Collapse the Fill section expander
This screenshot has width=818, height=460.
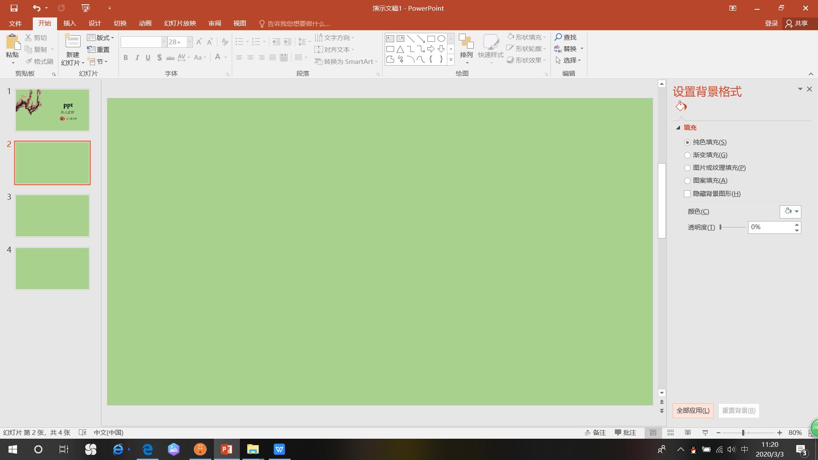coord(678,128)
